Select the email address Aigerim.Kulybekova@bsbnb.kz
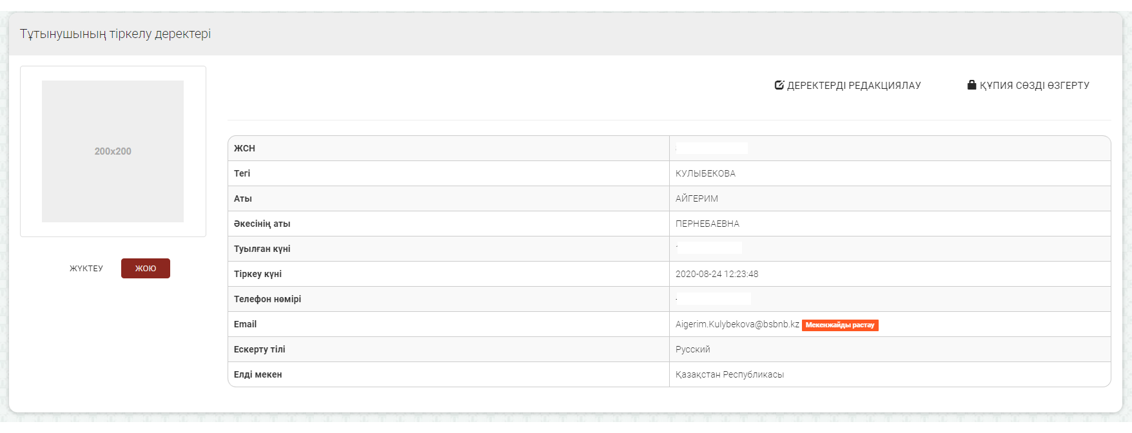The image size is (1132, 433). click(x=737, y=324)
